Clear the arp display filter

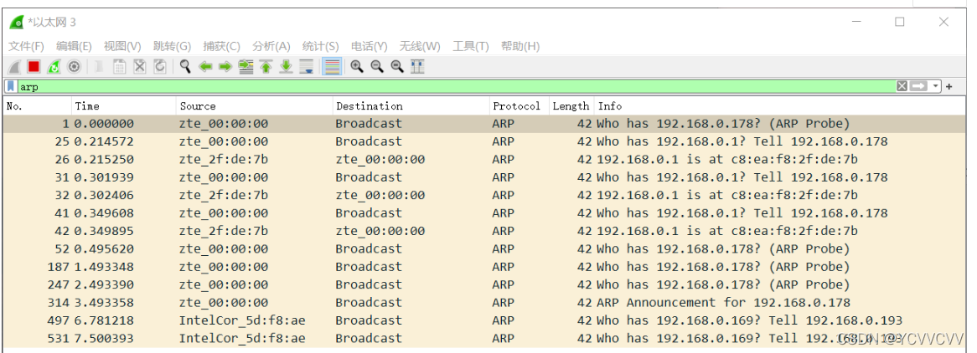pos(902,86)
